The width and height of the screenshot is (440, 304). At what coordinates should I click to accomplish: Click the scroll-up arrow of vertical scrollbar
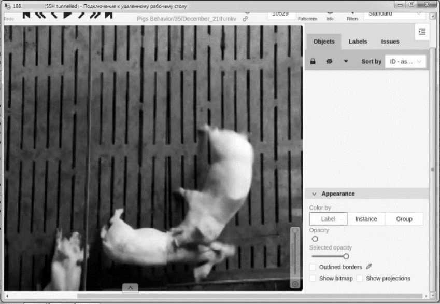pyautogui.click(x=433, y=16)
